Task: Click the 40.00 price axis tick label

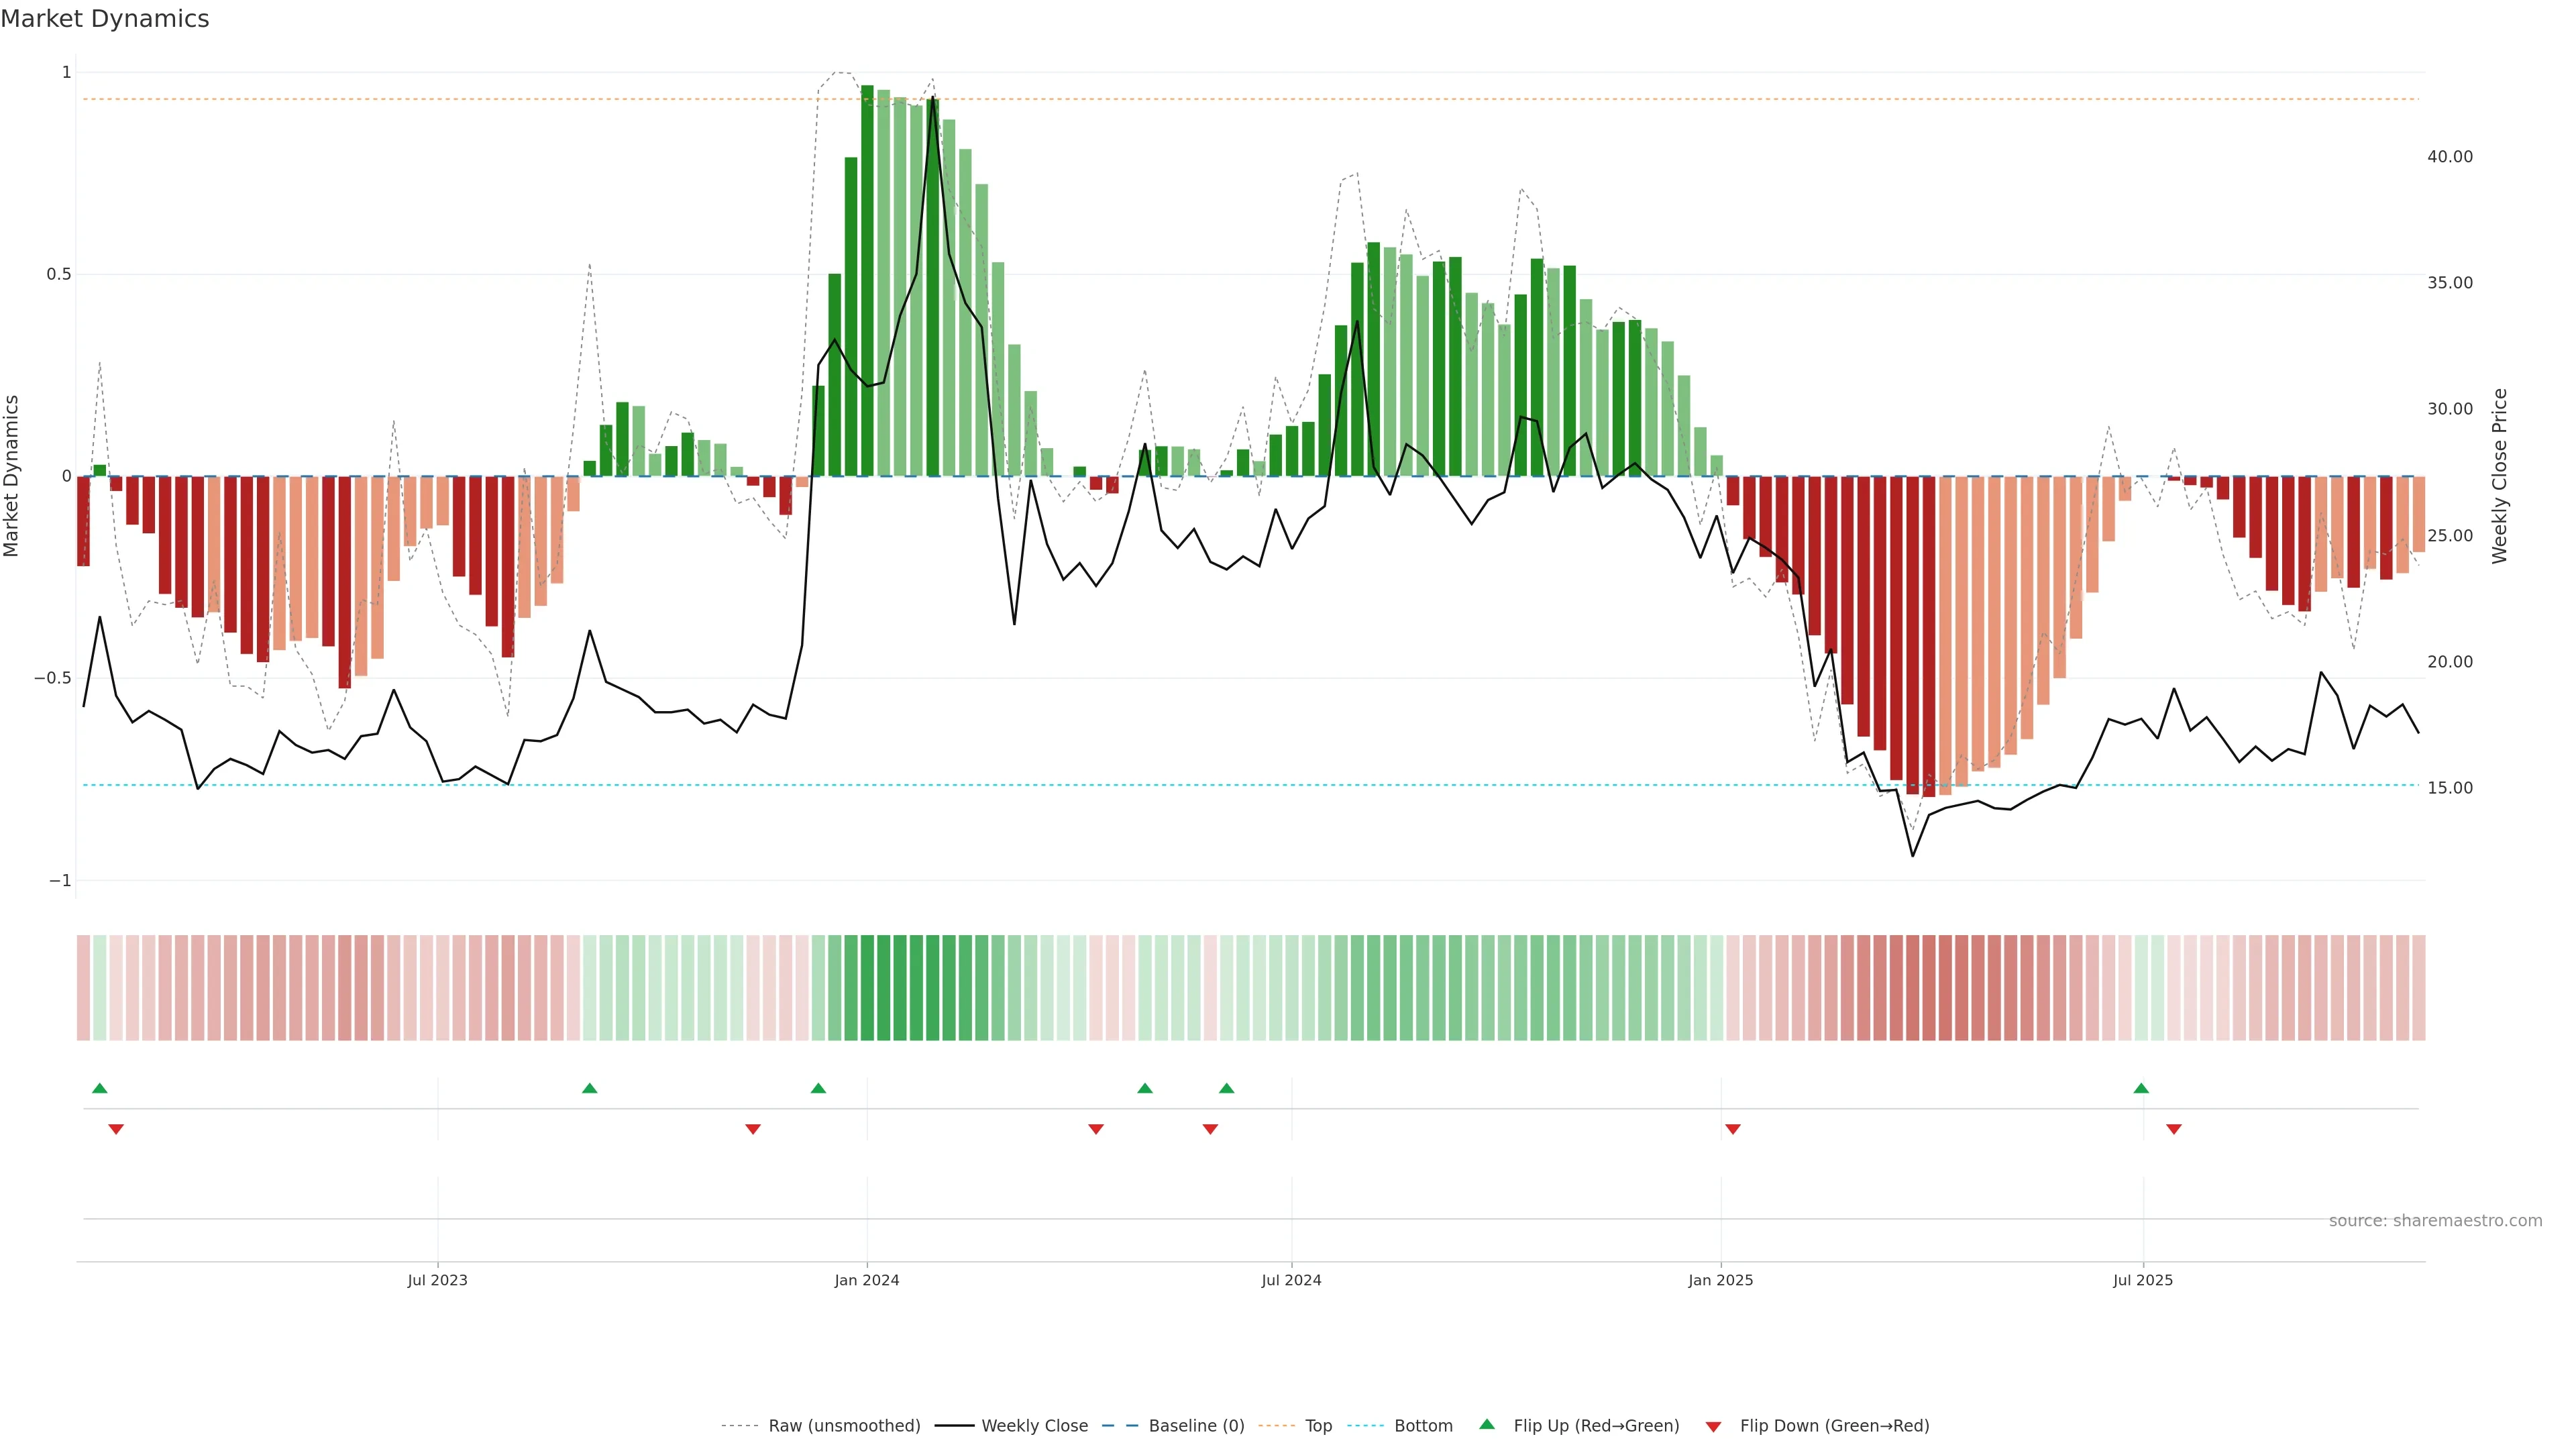Action: 2449,157
